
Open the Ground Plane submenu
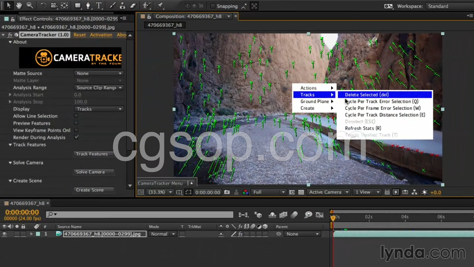(x=314, y=101)
